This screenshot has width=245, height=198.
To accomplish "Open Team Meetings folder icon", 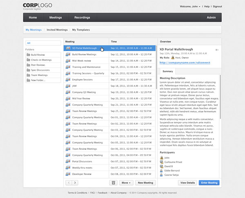I will point(28,75).
